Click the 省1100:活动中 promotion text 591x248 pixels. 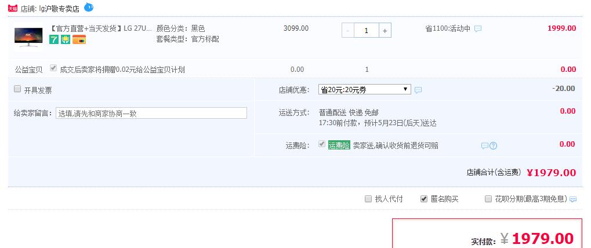point(448,28)
